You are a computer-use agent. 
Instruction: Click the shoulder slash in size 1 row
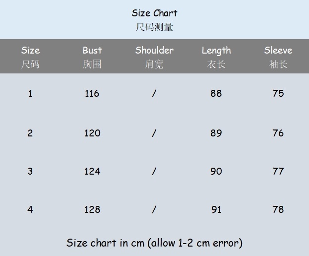pos(154,93)
